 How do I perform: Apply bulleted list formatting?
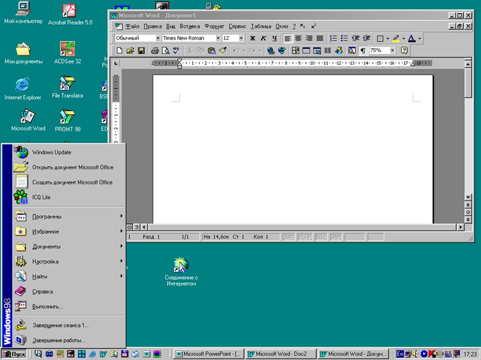pyautogui.click(x=344, y=38)
